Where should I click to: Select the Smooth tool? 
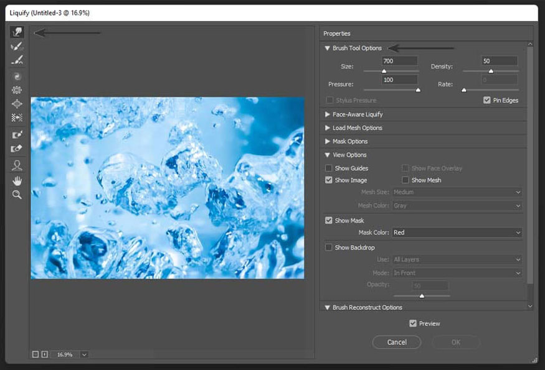17,60
